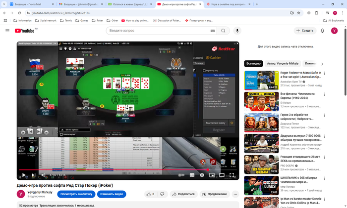Screen dimensions: 347x208
Task: Switch to Остаться в живых tab
Action: click(x=130, y=4)
